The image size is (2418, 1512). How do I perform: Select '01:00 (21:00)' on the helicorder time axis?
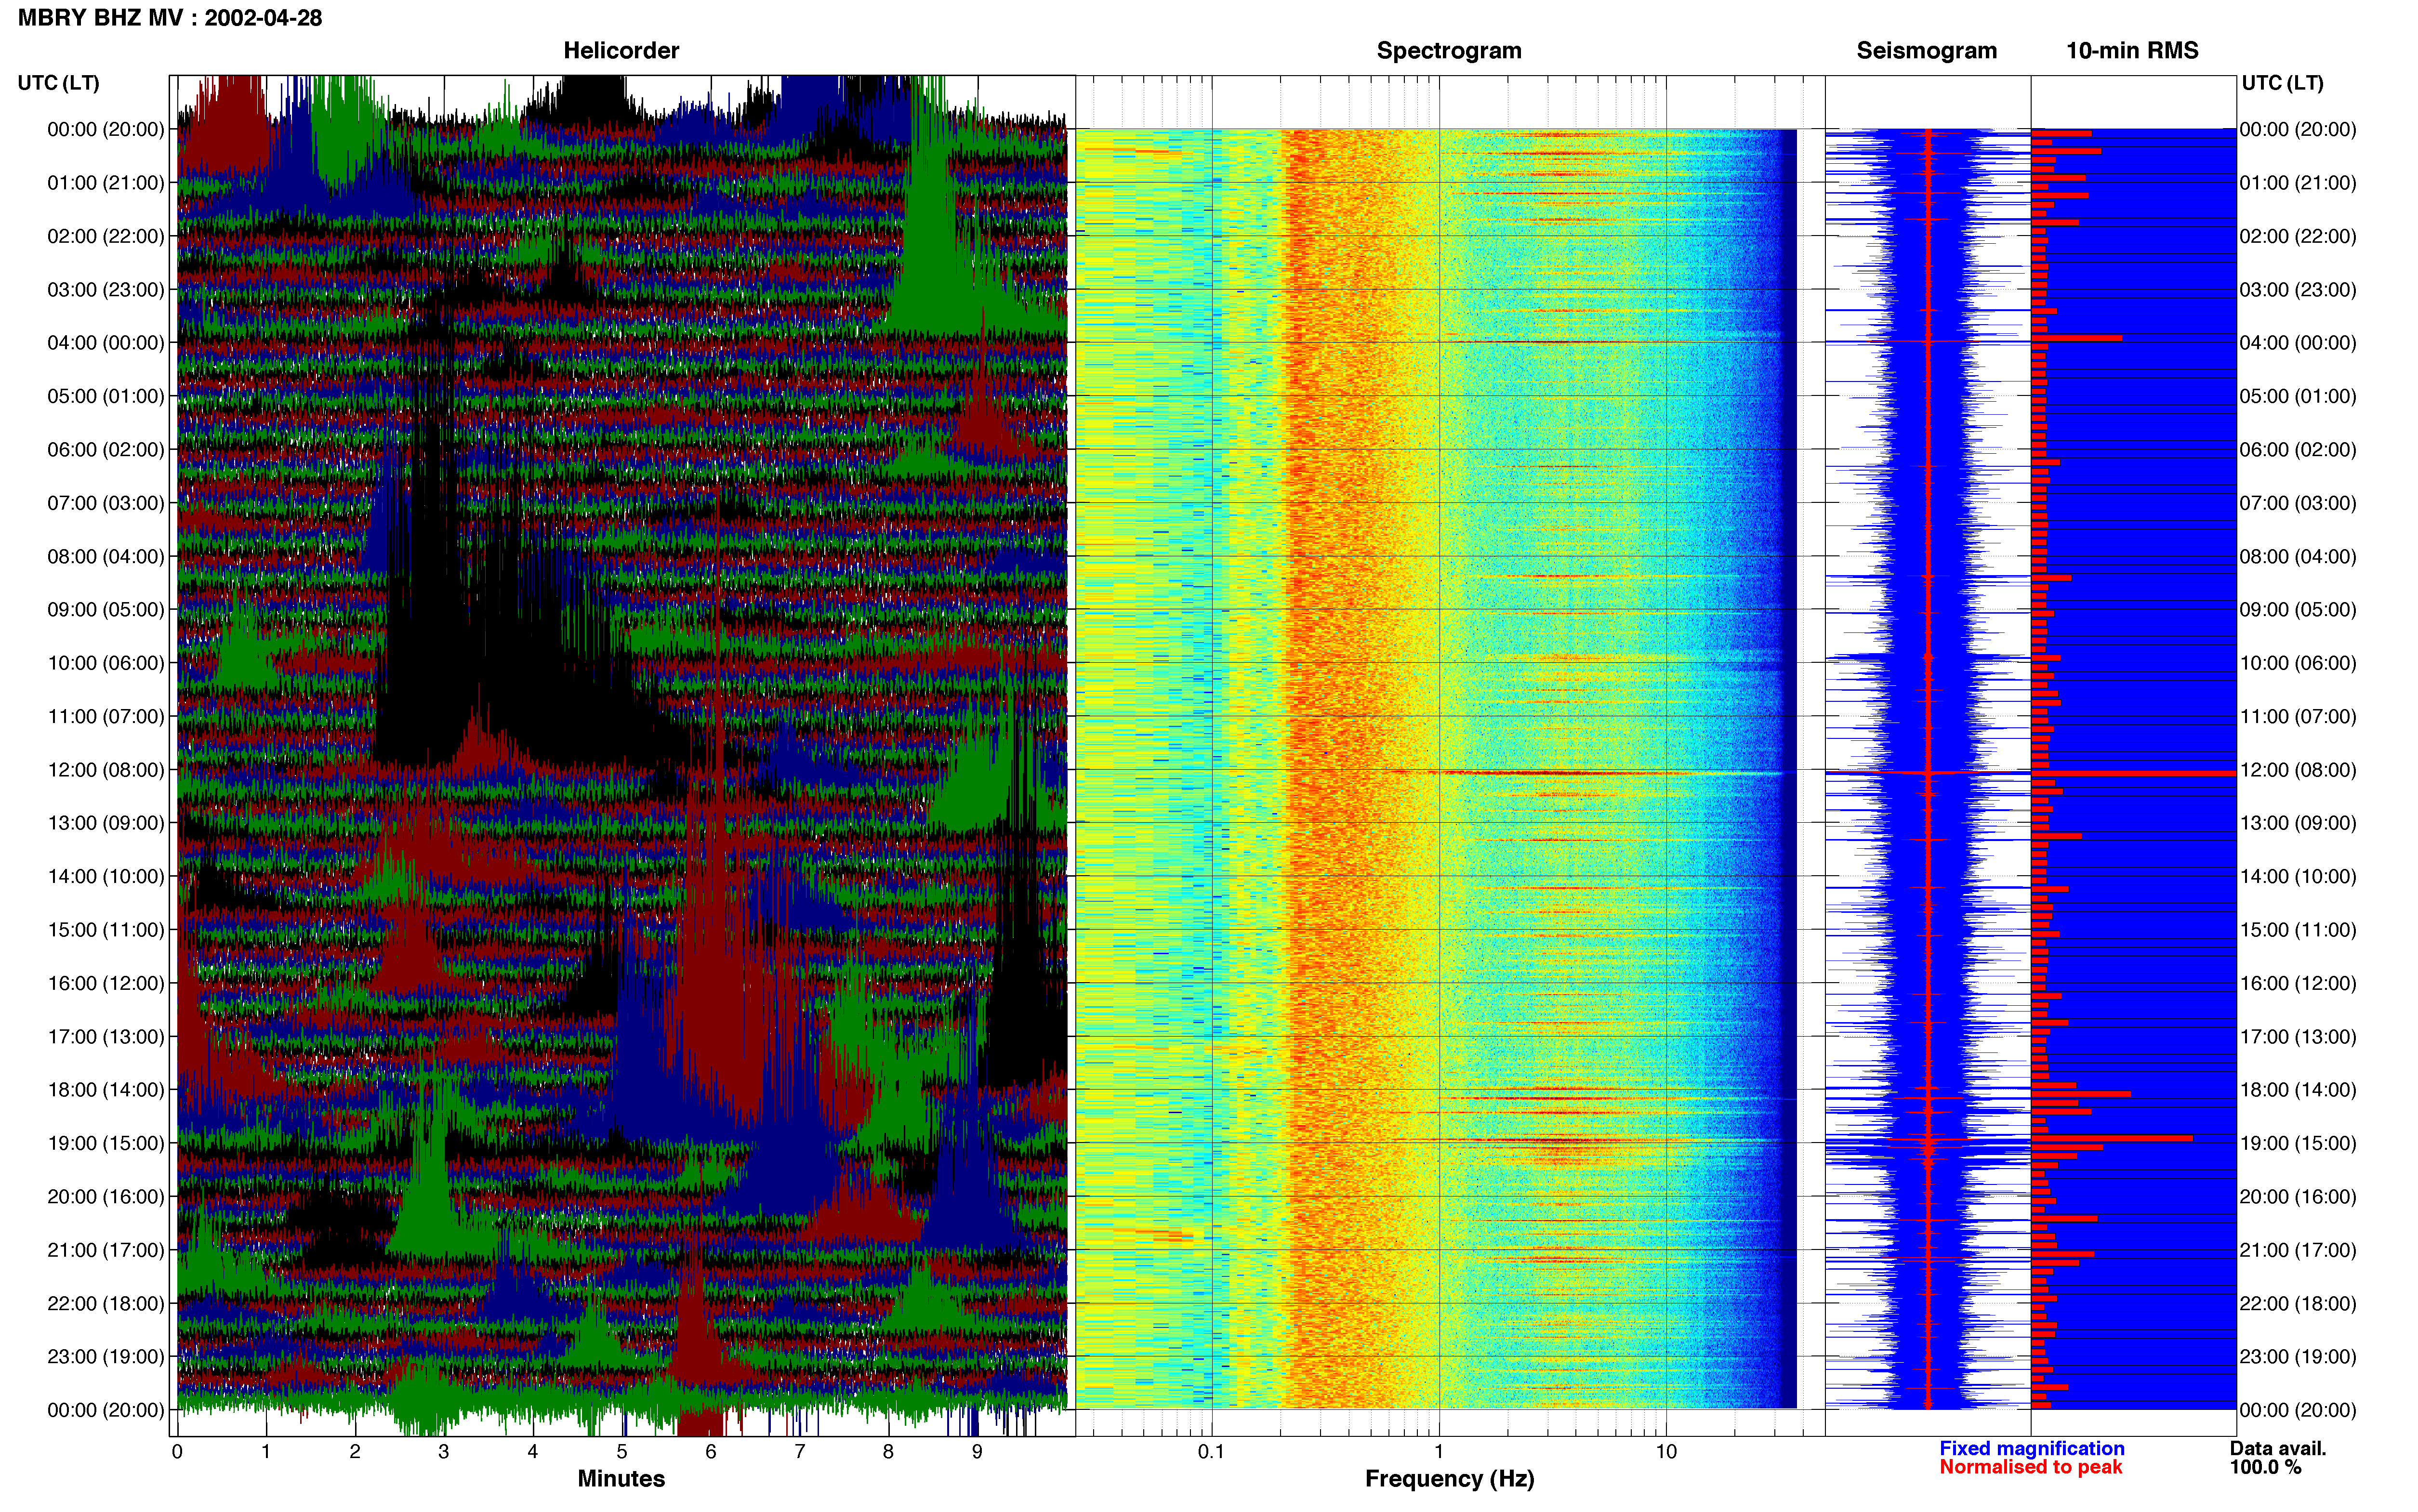tap(106, 183)
